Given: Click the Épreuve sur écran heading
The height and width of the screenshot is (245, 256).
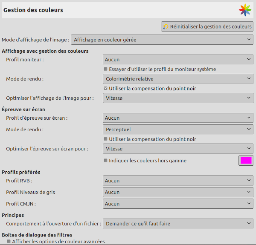Looking at the screenshot, I should pyautogui.click(x=23, y=110).
